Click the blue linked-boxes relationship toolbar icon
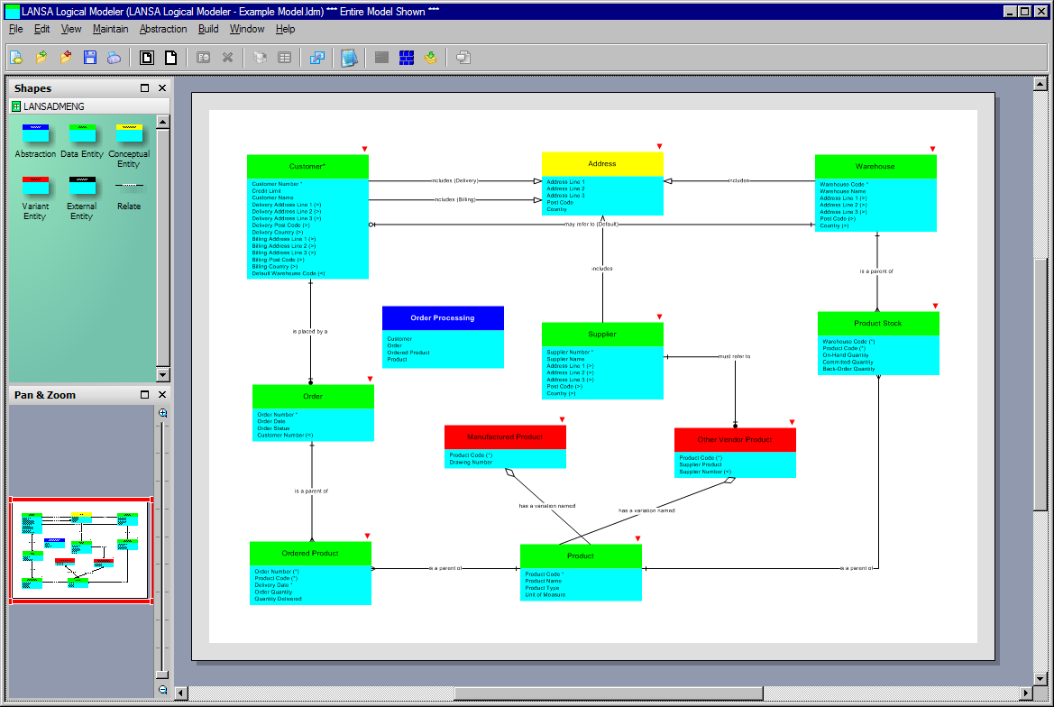The height and width of the screenshot is (707, 1054). pos(316,58)
